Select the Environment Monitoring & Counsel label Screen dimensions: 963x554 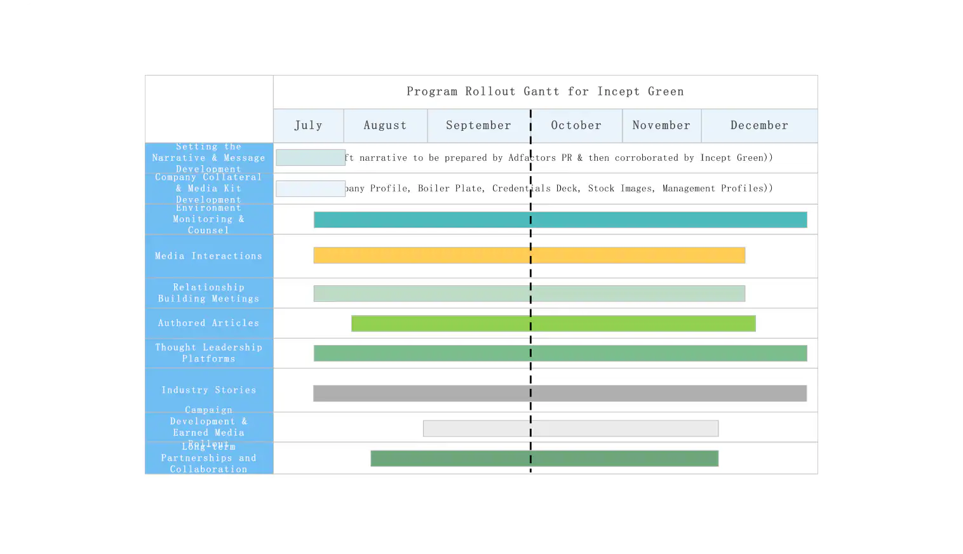(x=208, y=219)
